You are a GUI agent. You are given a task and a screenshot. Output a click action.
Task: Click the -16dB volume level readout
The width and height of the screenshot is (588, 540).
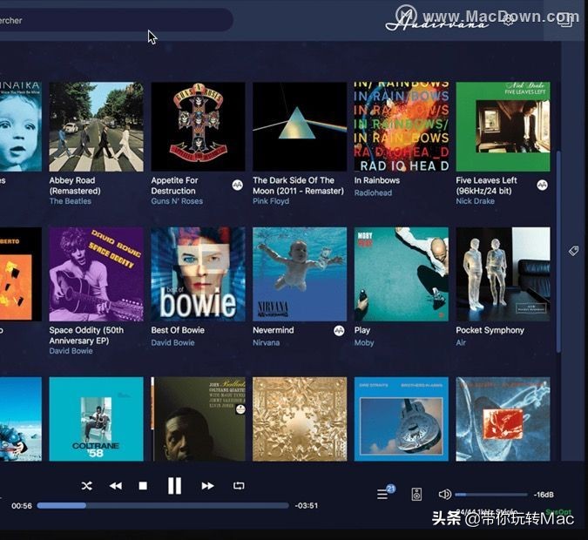[544, 495]
